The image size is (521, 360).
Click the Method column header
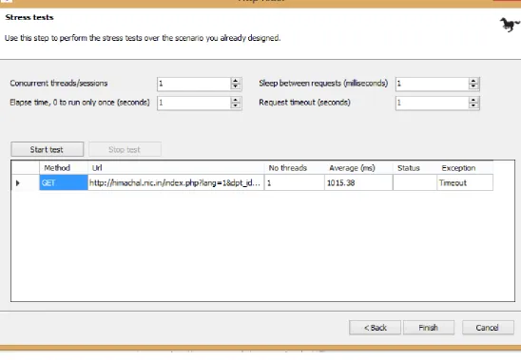click(64, 168)
